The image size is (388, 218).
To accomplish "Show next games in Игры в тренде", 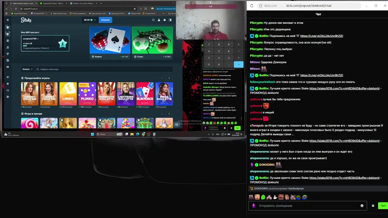I will point(169,114).
